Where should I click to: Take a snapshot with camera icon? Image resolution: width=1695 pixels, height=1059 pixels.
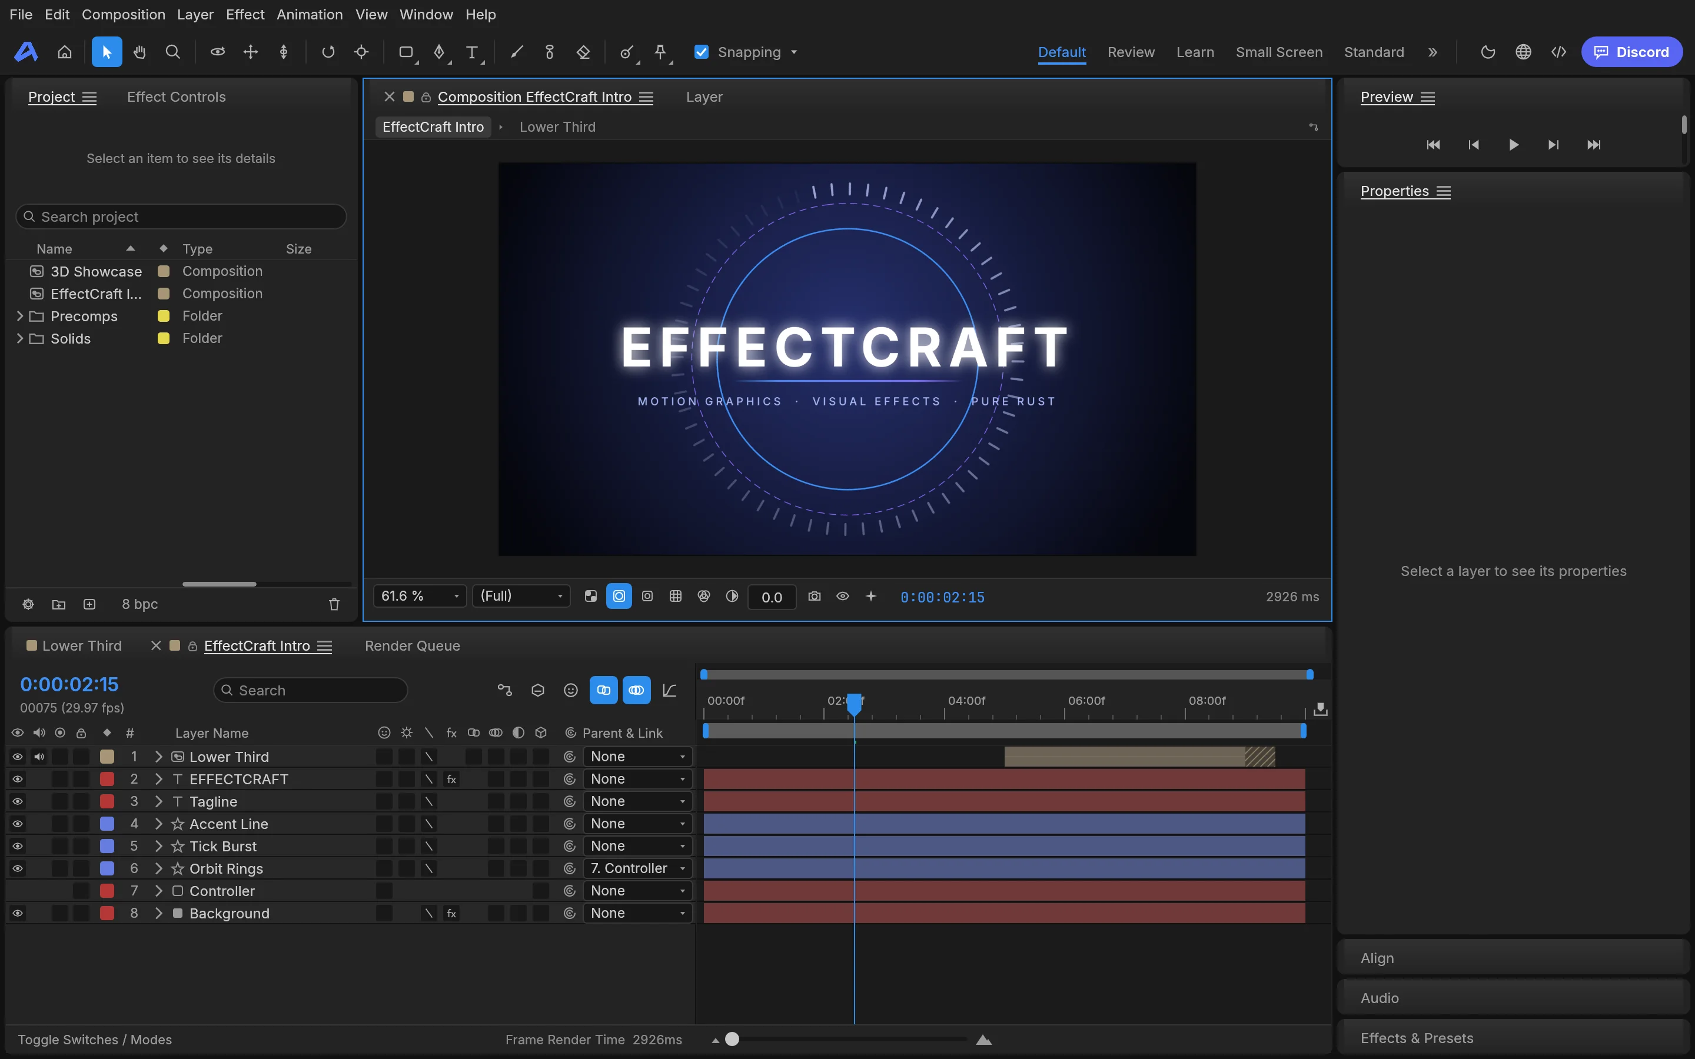(814, 596)
